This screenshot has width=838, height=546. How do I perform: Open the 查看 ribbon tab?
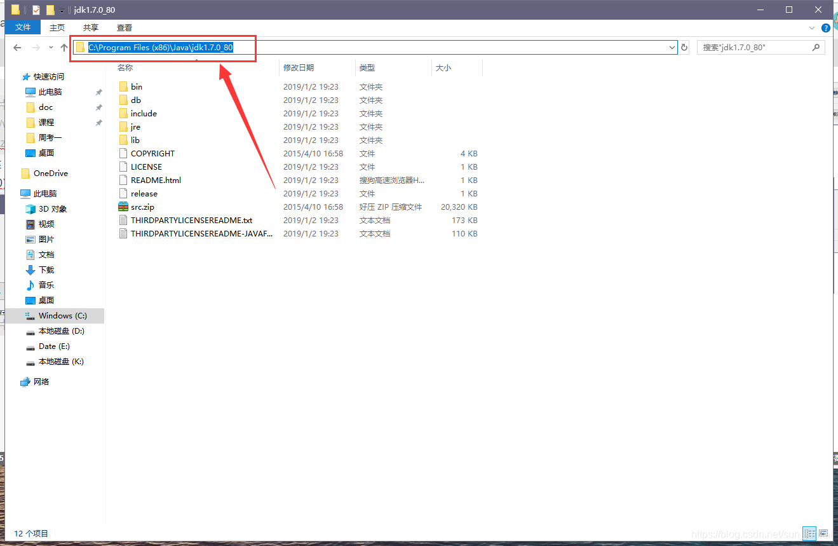pos(125,27)
